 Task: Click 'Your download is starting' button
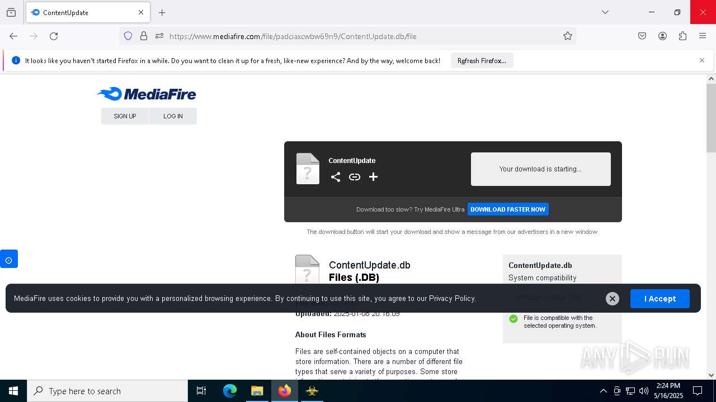tap(540, 169)
